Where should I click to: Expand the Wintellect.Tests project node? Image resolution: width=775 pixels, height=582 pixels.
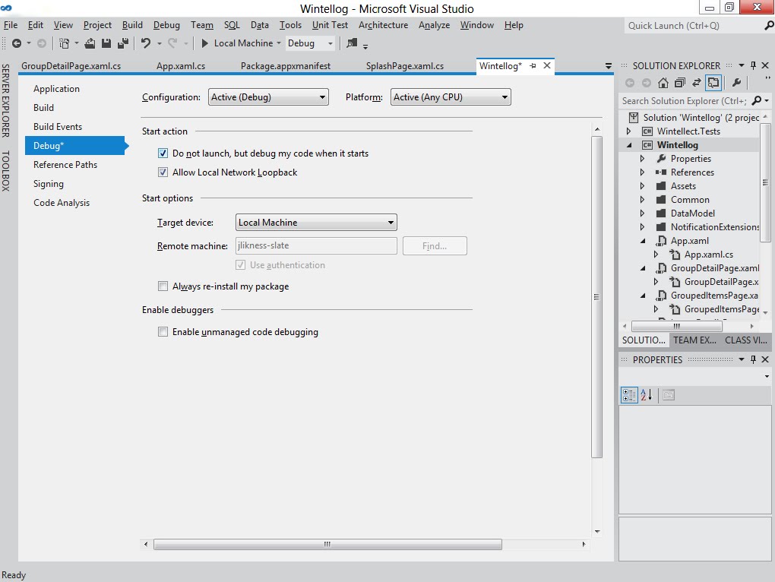click(x=628, y=131)
